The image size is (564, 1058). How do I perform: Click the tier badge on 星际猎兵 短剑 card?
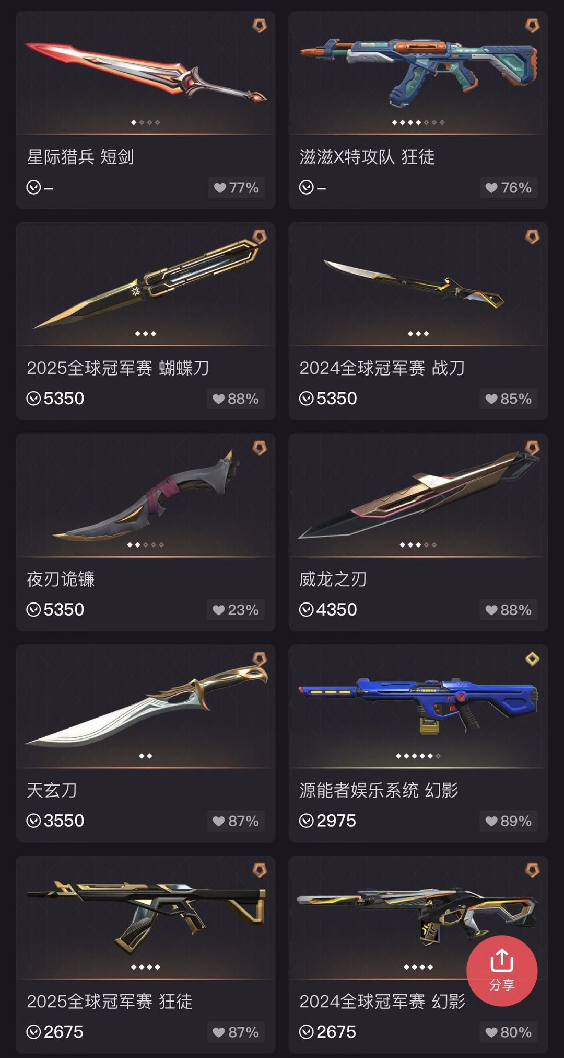pyautogui.click(x=260, y=25)
